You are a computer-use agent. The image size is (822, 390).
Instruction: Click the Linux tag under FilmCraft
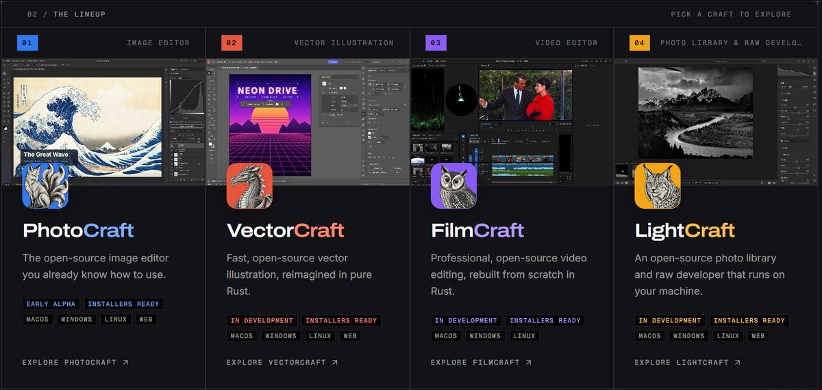coord(524,336)
